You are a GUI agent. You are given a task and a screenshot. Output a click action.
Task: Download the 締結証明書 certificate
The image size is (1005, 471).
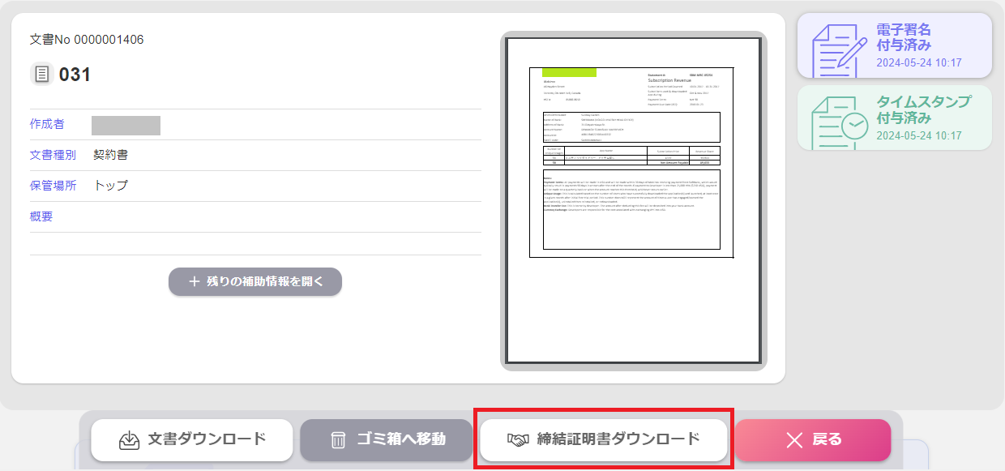click(x=604, y=440)
